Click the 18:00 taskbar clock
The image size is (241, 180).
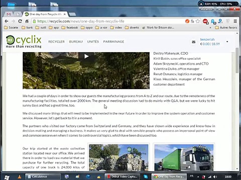point(228,177)
